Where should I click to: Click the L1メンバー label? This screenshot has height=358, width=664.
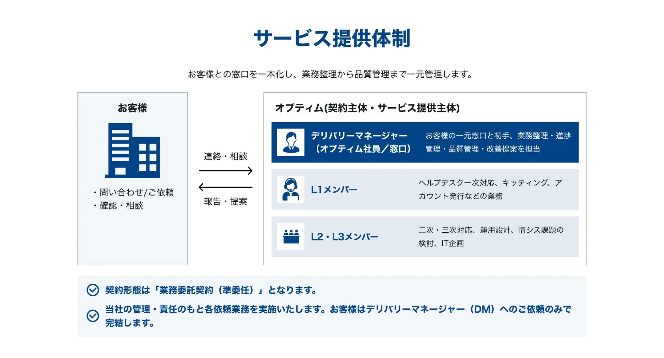point(334,190)
